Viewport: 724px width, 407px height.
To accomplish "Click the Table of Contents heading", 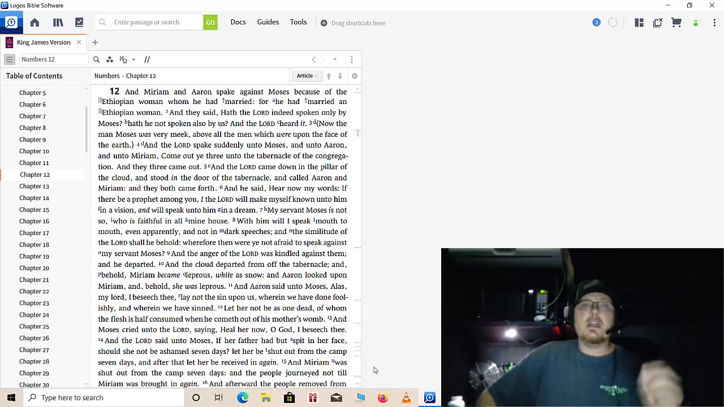I will click(x=34, y=76).
